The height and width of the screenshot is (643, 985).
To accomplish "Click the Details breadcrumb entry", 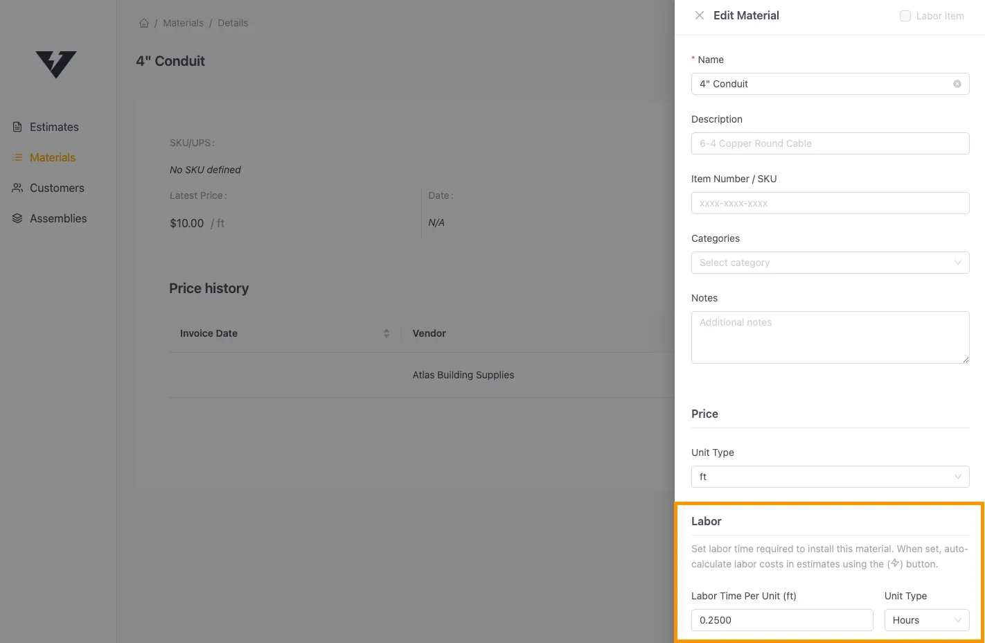I will coord(232,22).
